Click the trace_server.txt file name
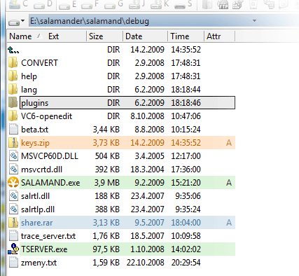 pyautogui.click(x=48, y=236)
